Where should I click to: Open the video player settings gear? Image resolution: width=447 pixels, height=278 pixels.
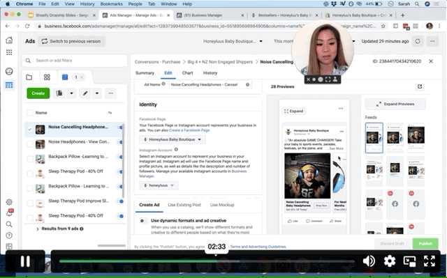390,261
